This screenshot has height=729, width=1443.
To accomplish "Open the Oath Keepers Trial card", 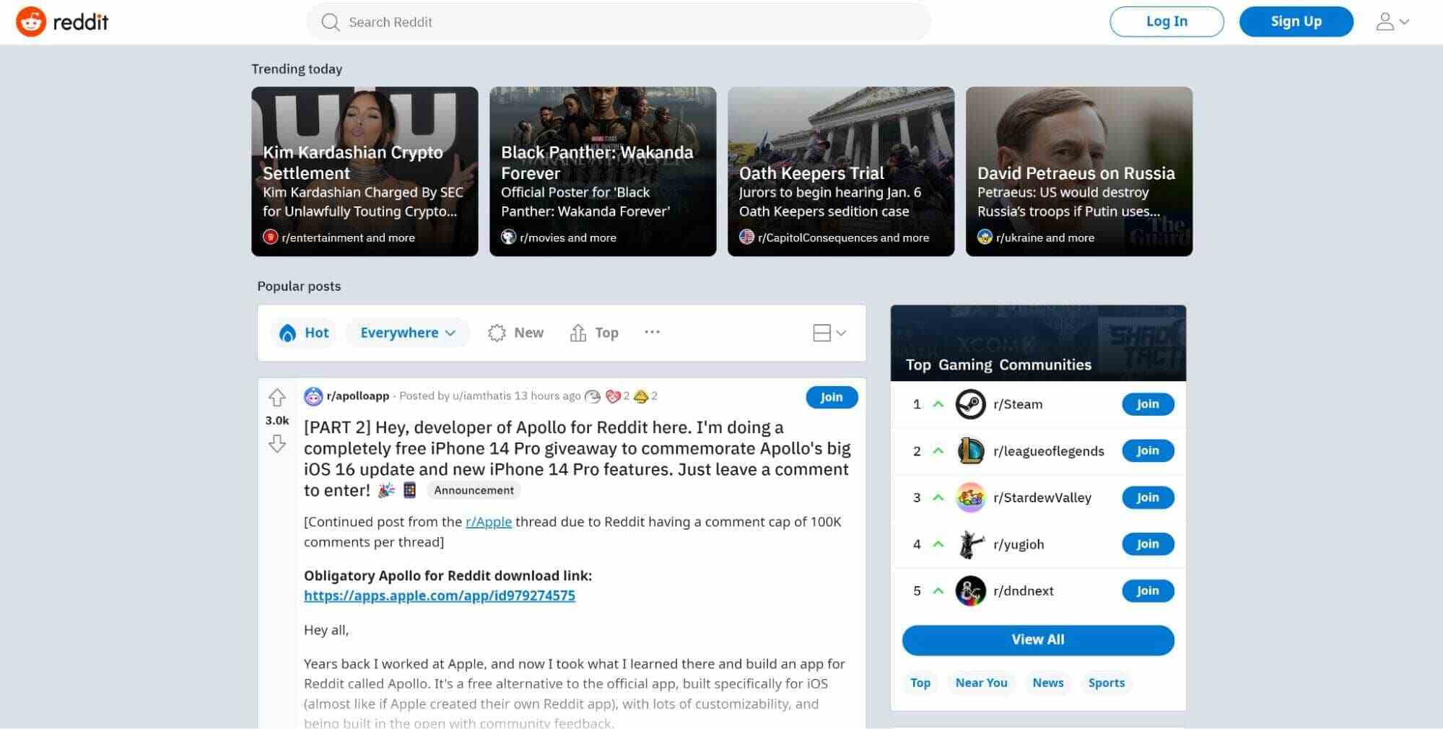I will pyautogui.click(x=841, y=171).
